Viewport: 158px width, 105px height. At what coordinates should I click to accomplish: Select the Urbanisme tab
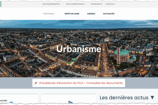pos(48,14)
